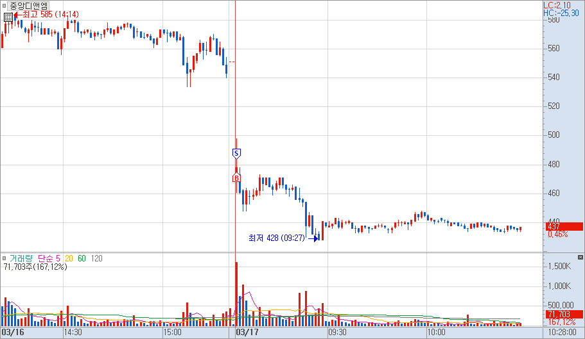Click the 560 price axis label

(554, 48)
